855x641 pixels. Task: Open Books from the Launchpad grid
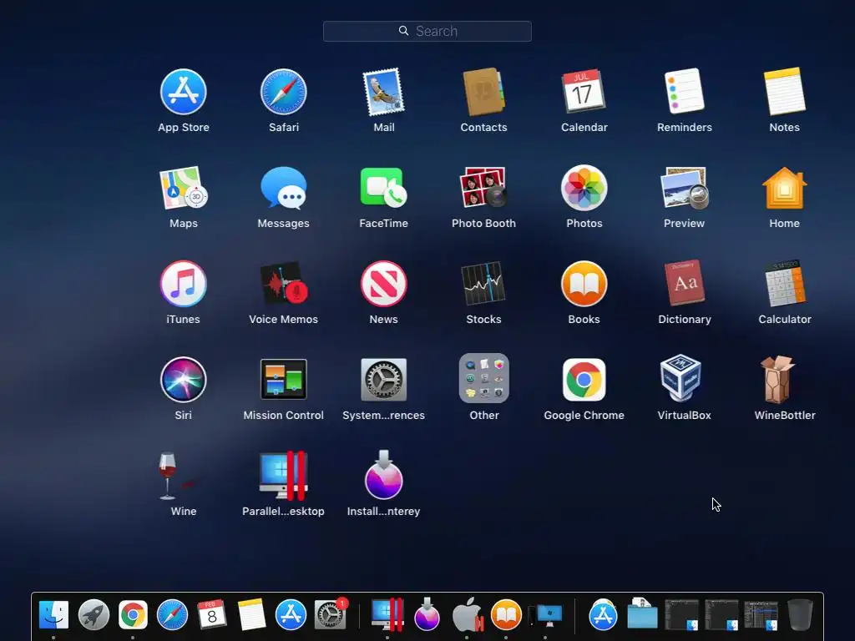click(x=584, y=284)
